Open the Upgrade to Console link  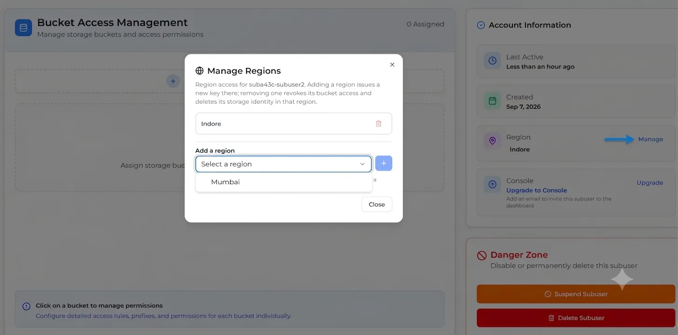tap(537, 190)
